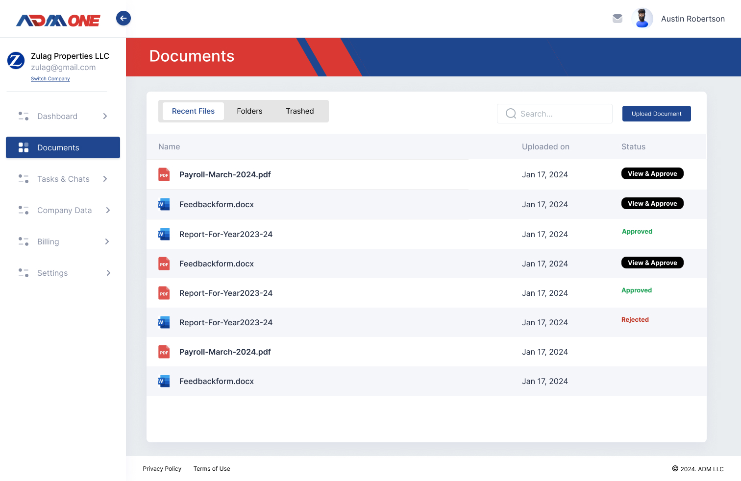Click the search magnifier icon

click(x=511, y=114)
